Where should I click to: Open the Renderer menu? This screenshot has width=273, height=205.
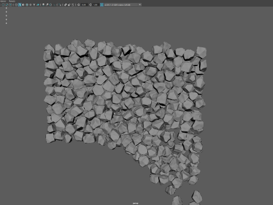click(x=3, y=1)
